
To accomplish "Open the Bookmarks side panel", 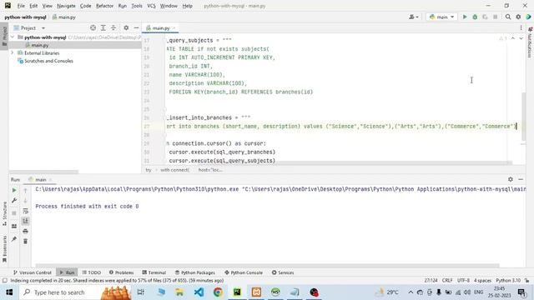I will pyautogui.click(x=4, y=249).
